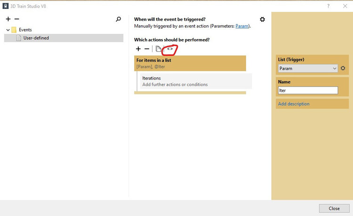Open the event search magnifier
Viewport: 353px width, 216px height.
(118, 19)
